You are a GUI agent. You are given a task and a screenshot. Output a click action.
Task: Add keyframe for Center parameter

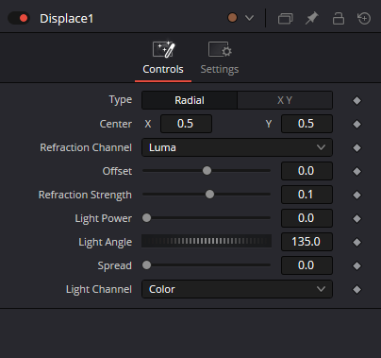pos(356,125)
